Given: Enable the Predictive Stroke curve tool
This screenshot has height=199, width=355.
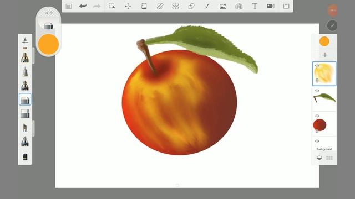Looking at the screenshot, I should 207,6.
